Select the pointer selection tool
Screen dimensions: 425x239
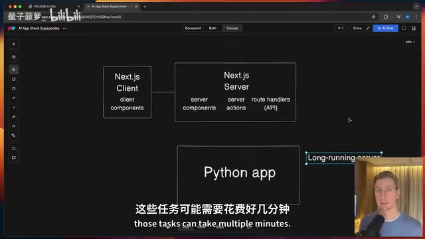click(x=13, y=70)
